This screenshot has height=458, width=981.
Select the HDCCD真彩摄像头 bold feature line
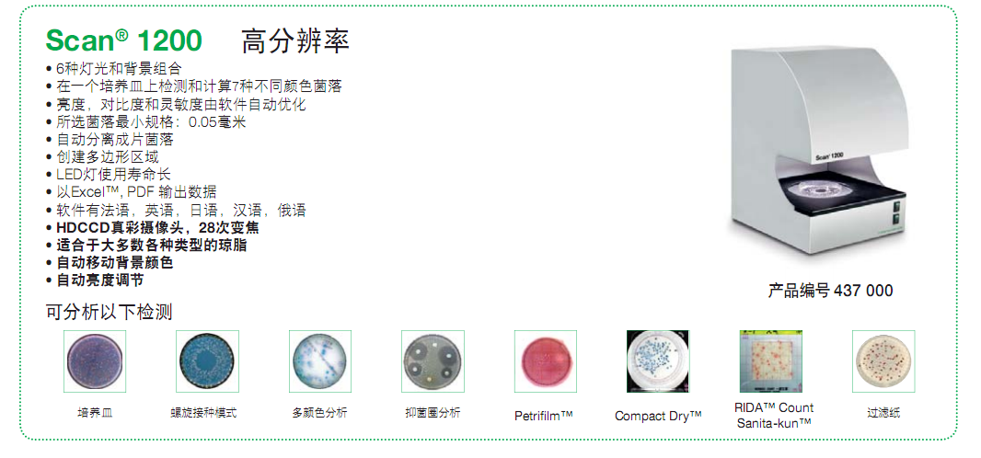(x=153, y=228)
